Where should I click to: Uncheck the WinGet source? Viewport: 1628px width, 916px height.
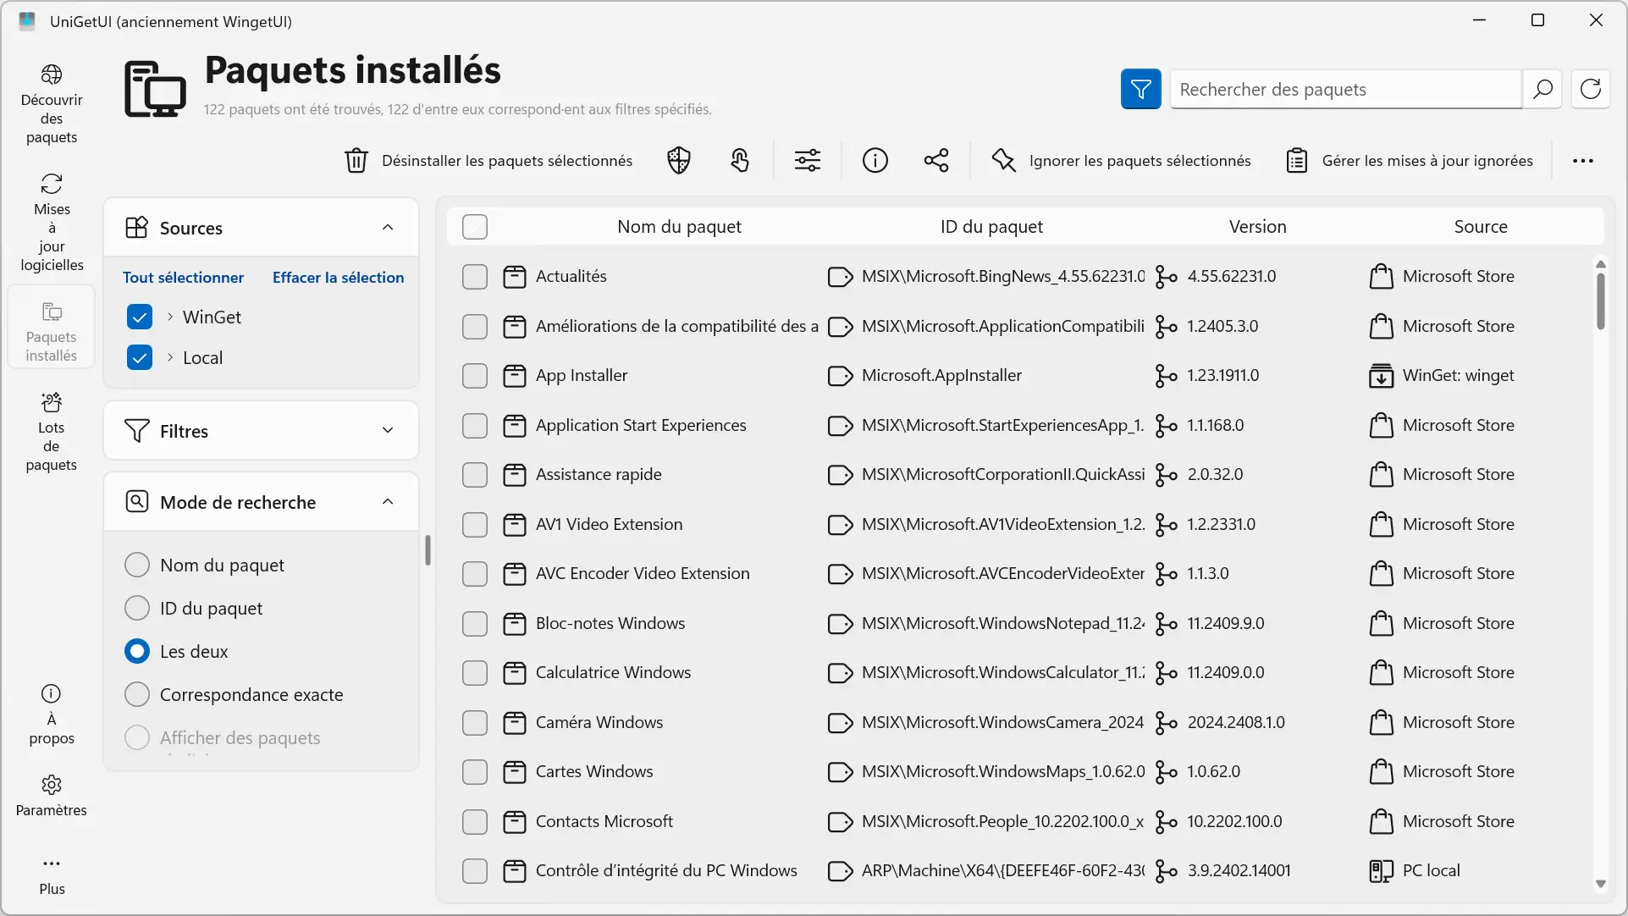(140, 317)
